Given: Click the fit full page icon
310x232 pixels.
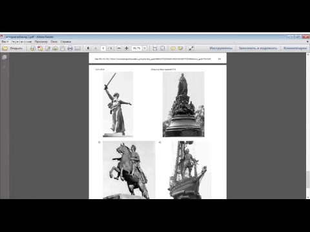Looking at the screenshot, I should click(163, 48).
